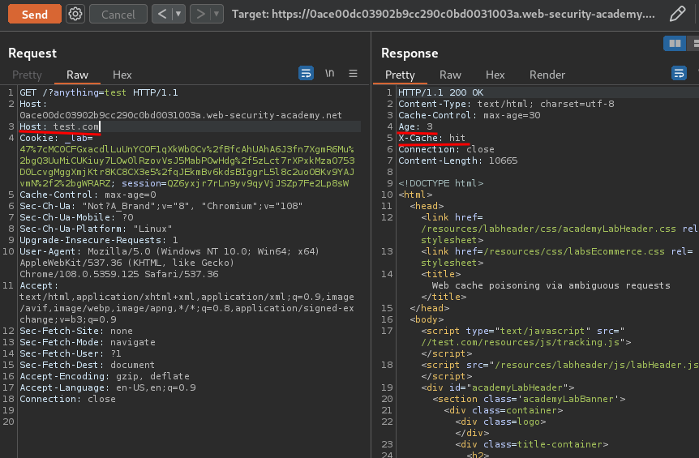The height and width of the screenshot is (458, 699).
Task: Click the academyLabHeader div line
Action: tap(498, 387)
